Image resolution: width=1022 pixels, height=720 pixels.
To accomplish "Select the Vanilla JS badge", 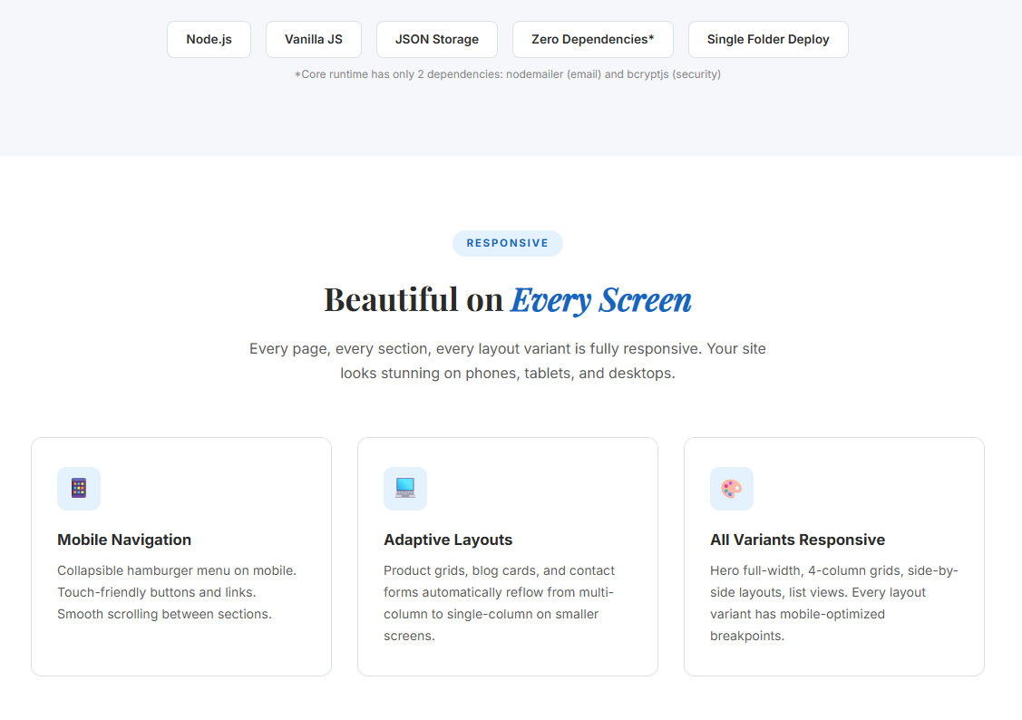I will tap(314, 39).
